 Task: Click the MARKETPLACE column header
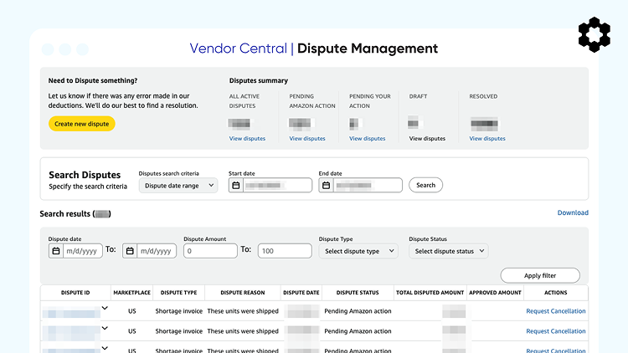click(131, 293)
